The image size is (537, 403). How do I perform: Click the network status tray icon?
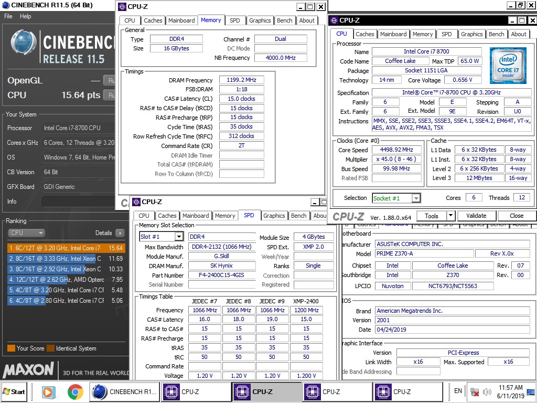point(474,391)
